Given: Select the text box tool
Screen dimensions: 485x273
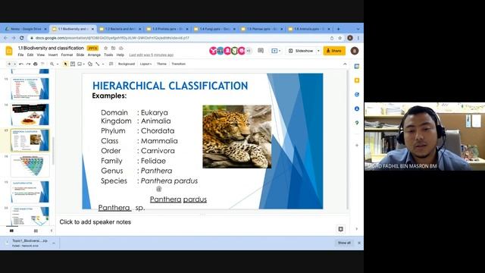Looking at the screenshot, I should point(73,64).
